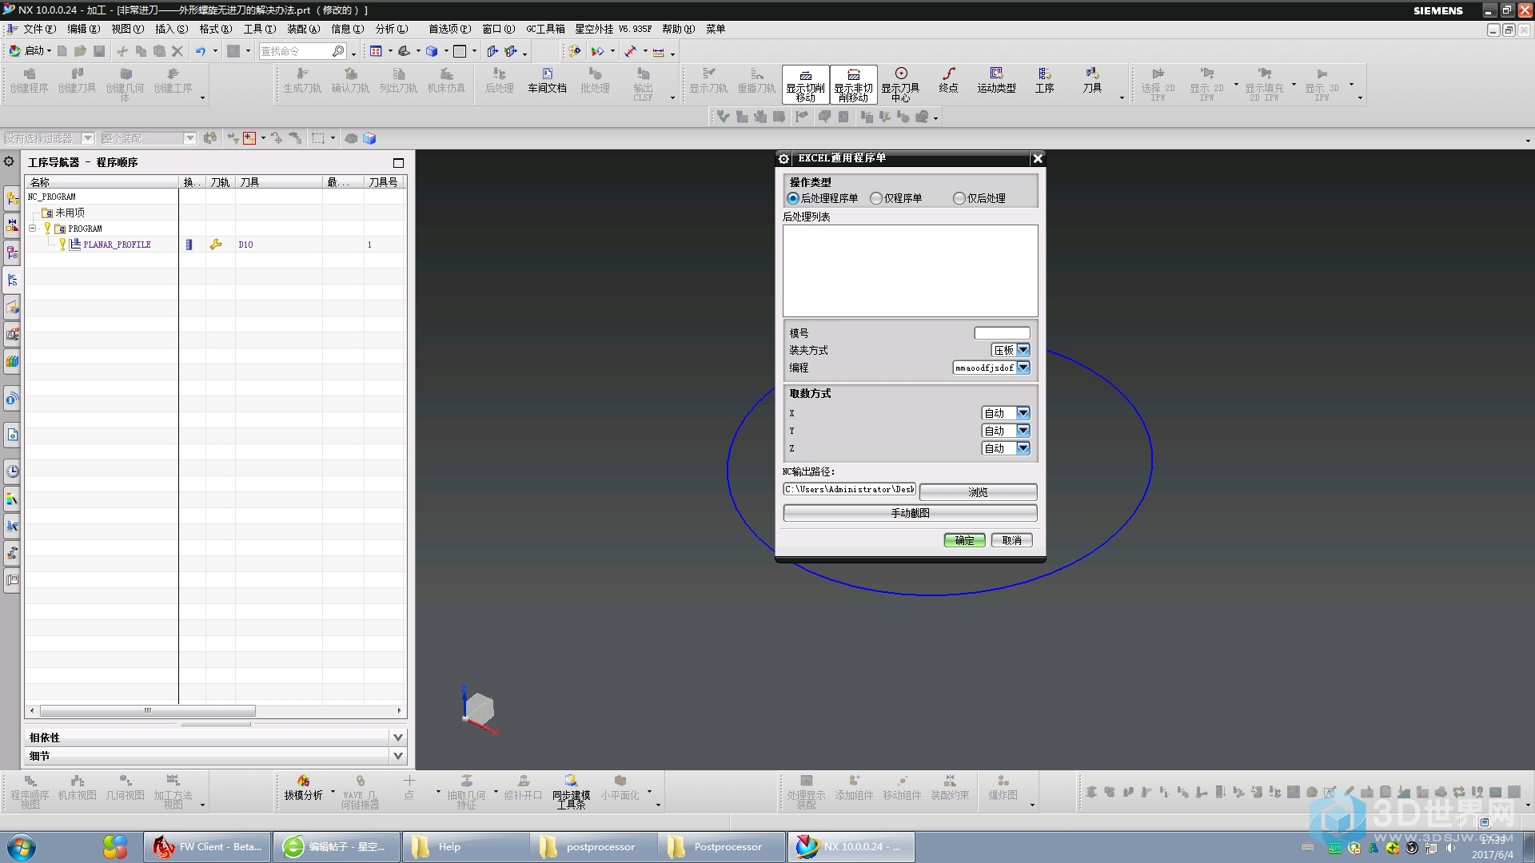Click the EXCEL dialog gear icon
This screenshot has width=1535, height=863.
(783, 158)
